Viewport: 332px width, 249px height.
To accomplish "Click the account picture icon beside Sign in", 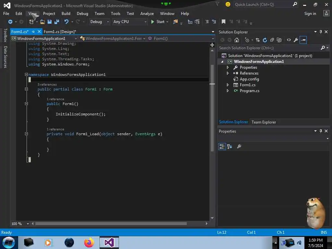I will (x=326, y=13).
